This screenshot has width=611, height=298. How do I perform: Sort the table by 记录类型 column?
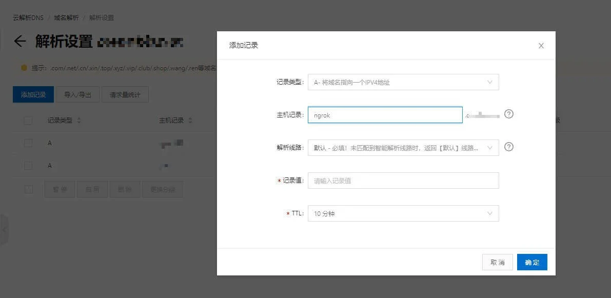[x=78, y=121]
